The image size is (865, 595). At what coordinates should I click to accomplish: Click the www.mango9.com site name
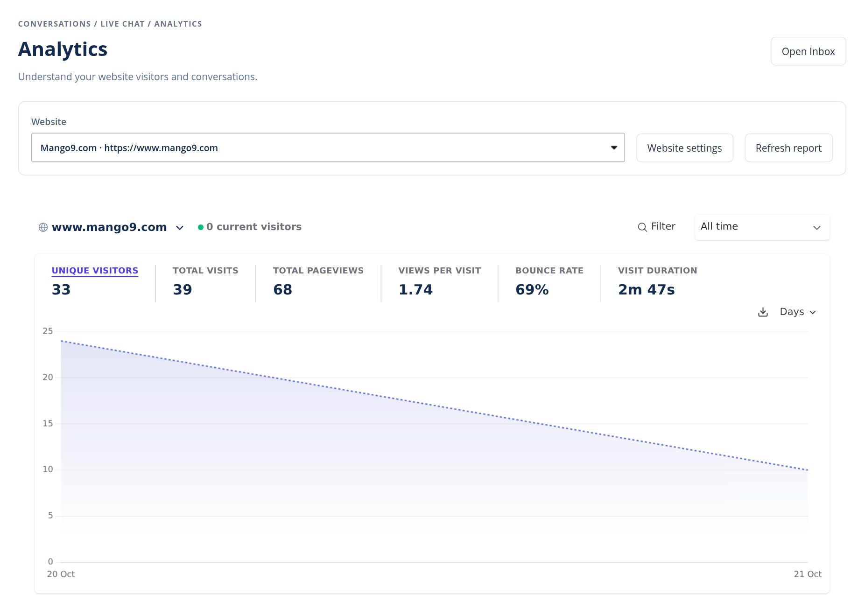tap(109, 227)
